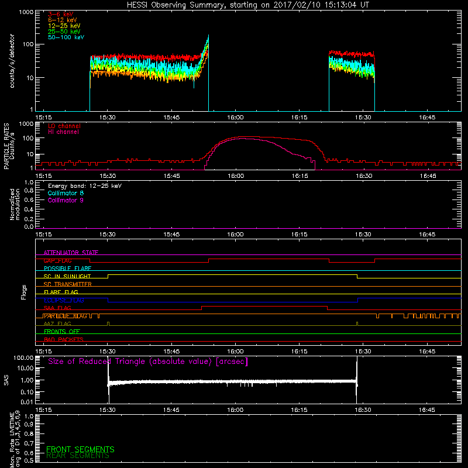This screenshot has width=468, height=468.
Task: Click the GAP_FLAG label
Action: (x=57, y=260)
